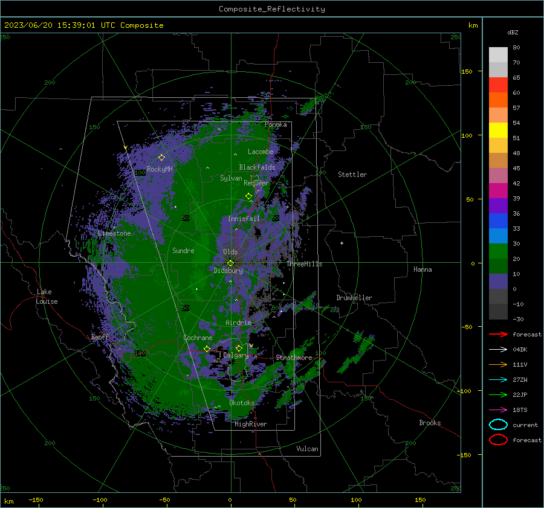Click the white plus marker west of Hanna

point(342,243)
